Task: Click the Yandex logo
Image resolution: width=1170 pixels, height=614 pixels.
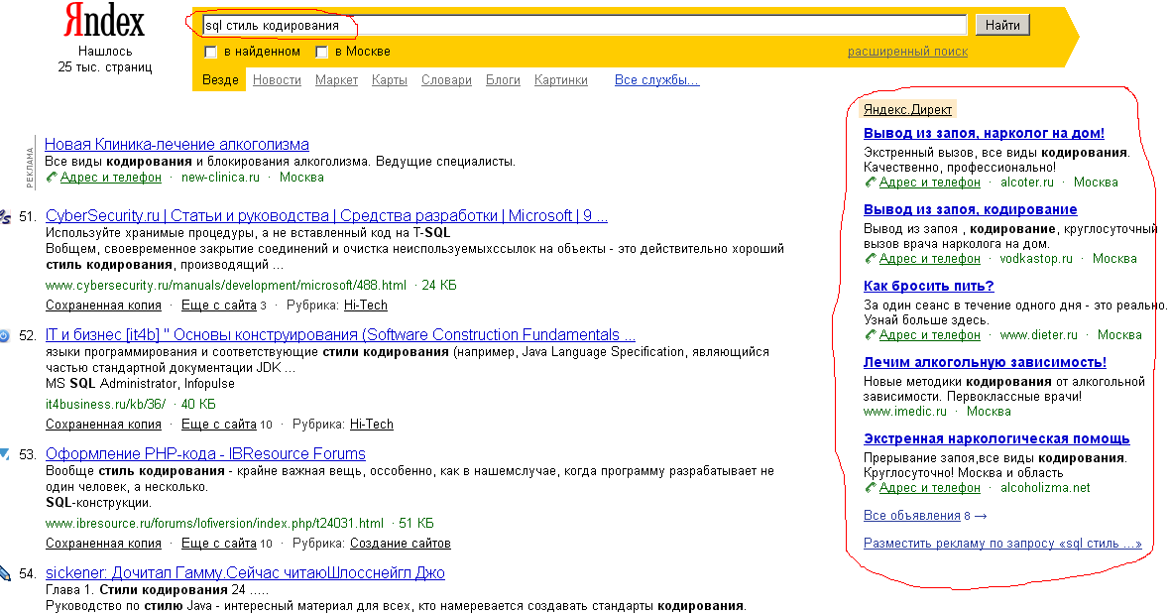Action: coord(104,20)
